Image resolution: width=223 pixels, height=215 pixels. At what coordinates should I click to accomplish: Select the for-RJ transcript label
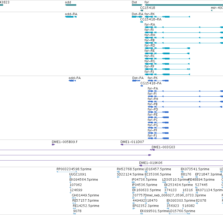coord(149,72)
